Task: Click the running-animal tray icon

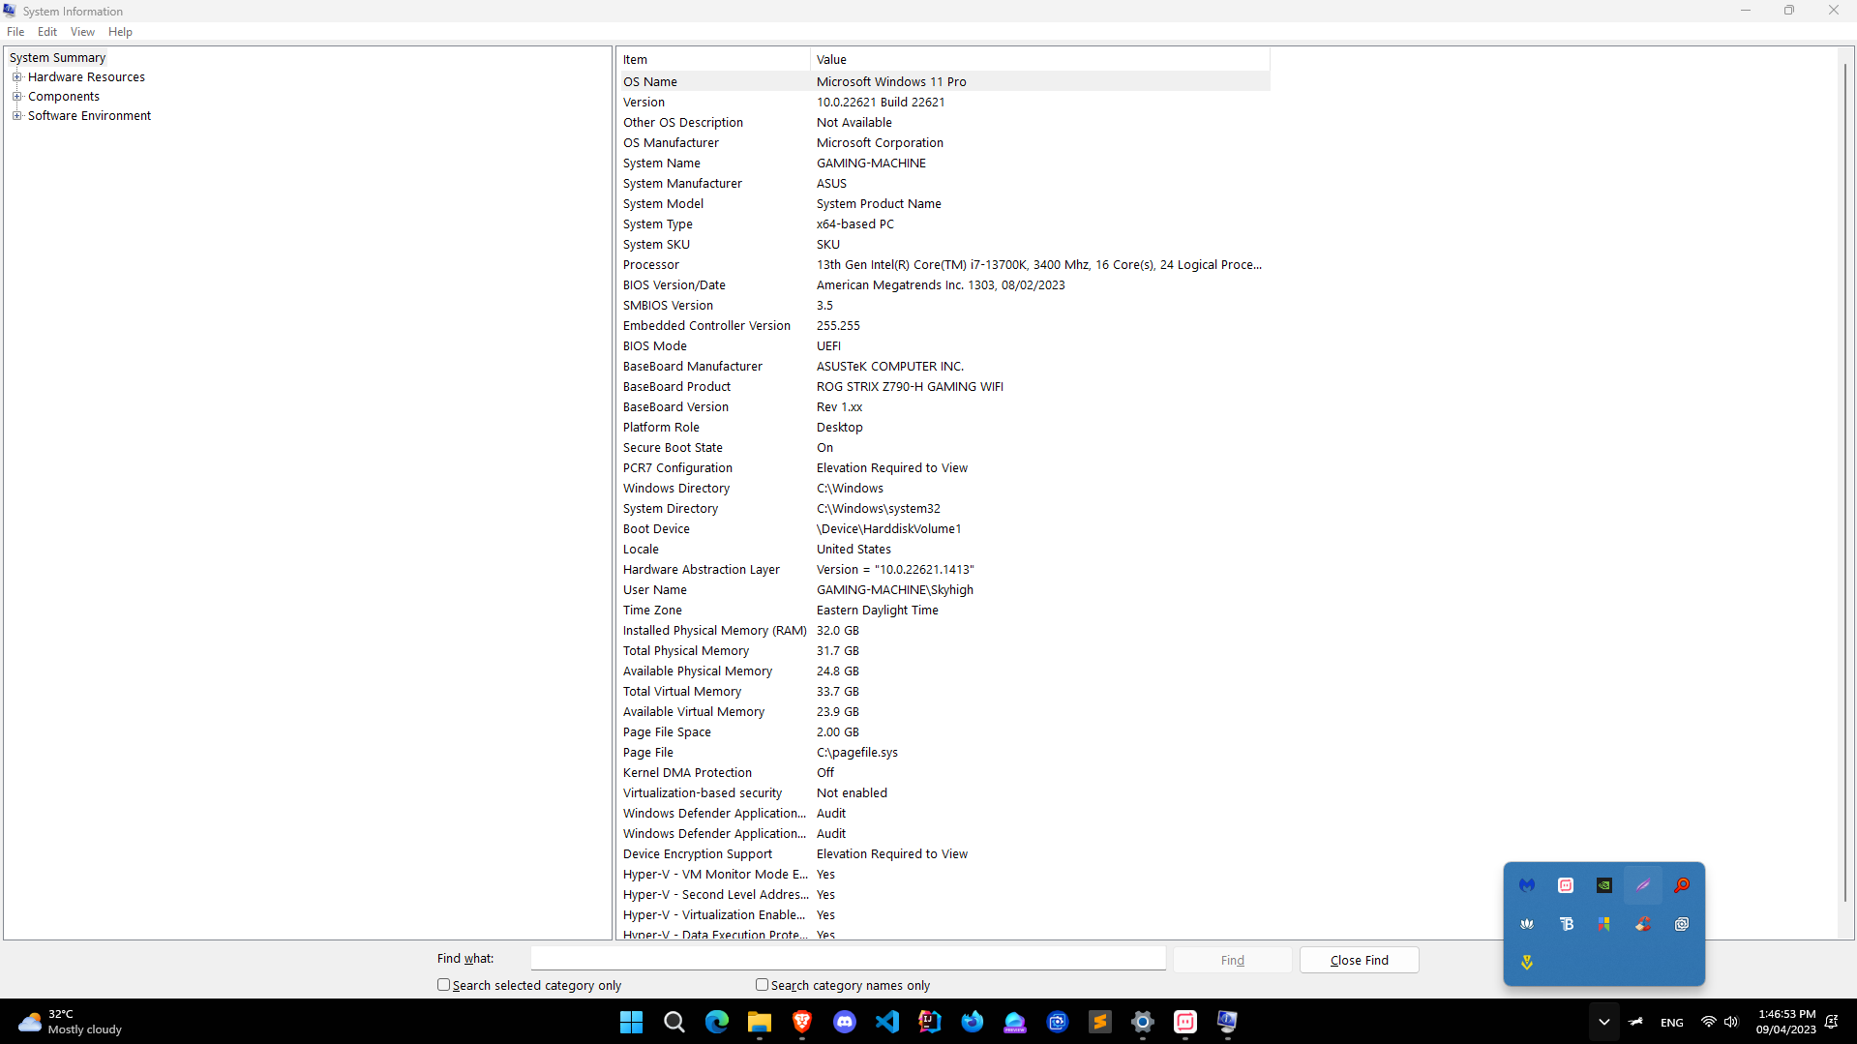Action: (1636, 1022)
